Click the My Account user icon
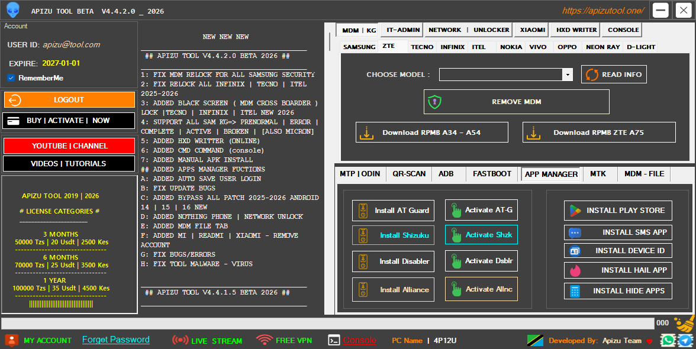This screenshot has width=696, height=349. pos(11,340)
